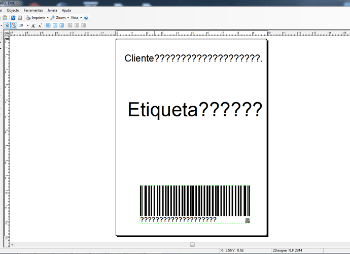This screenshot has width=350, height=254.
Task: Toggle italic formatting
Action: (x=55, y=25)
